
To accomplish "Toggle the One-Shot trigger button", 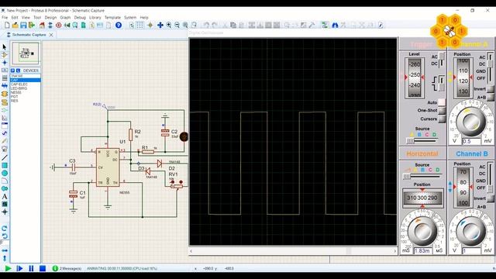I will 442,110.
